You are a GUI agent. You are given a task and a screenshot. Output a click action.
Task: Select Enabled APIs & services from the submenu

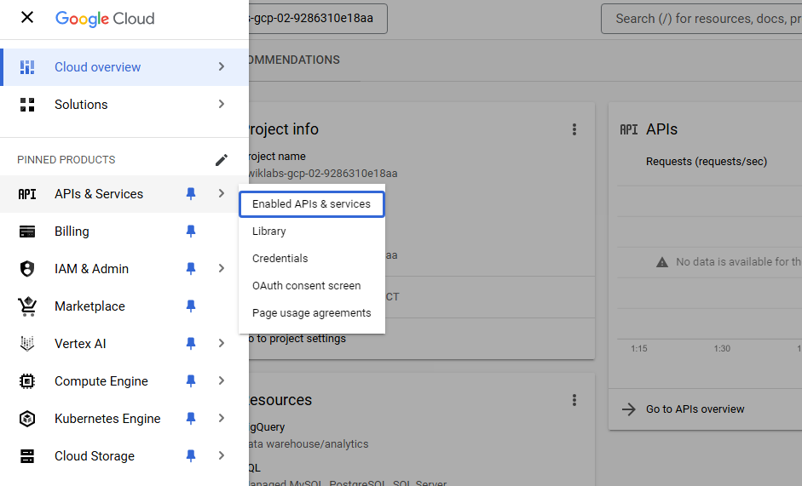(x=311, y=204)
